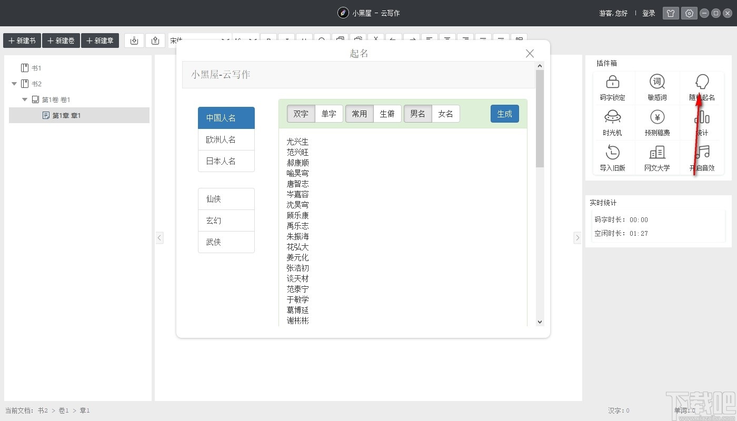737x421 pixels.
Task: Click the 新建章 new chapter button
Action: click(x=100, y=41)
